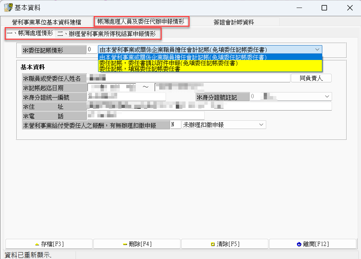The height and width of the screenshot is (259, 361).
Task: Select the 一、帳簿處理情形 sub-tab
Action: 30,33
